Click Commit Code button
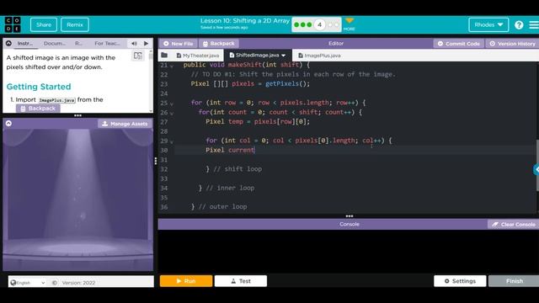 pyautogui.click(x=458, y=44)
